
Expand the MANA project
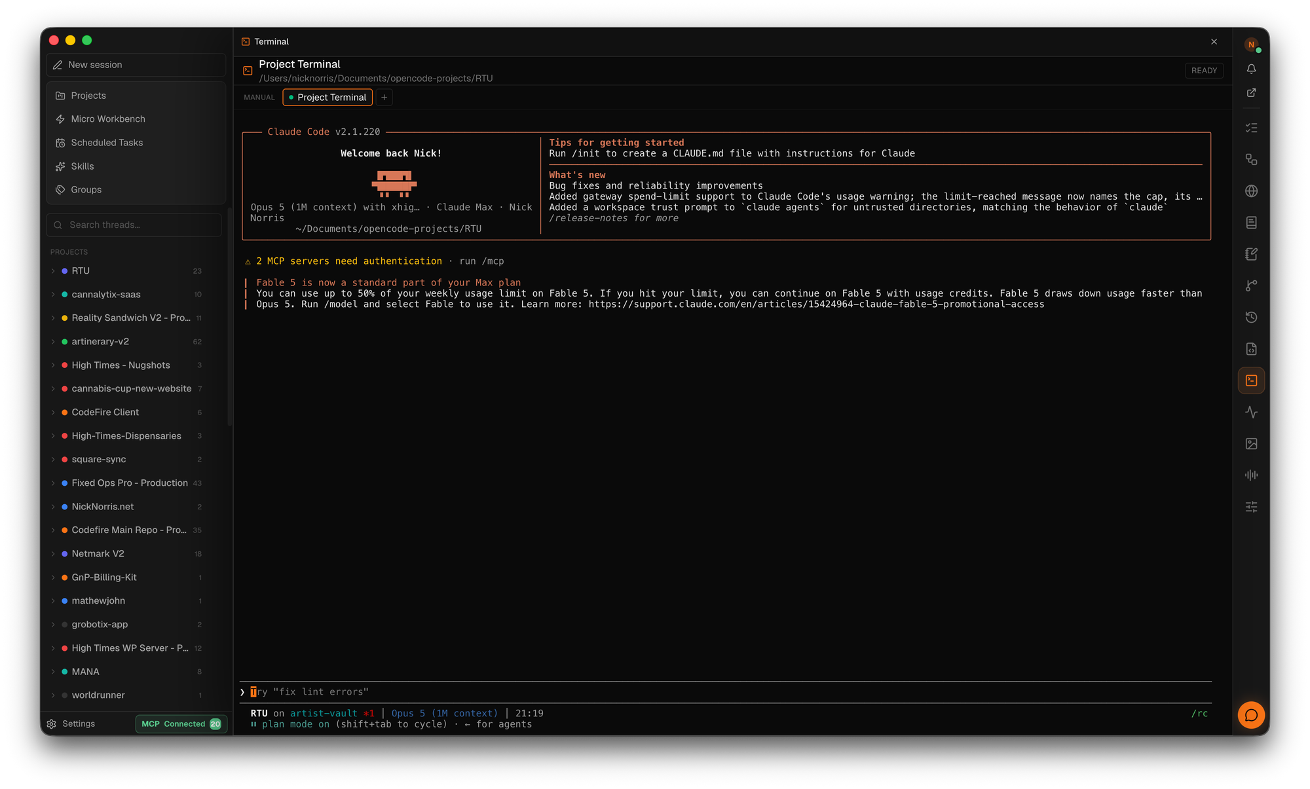tap(53, 671)
